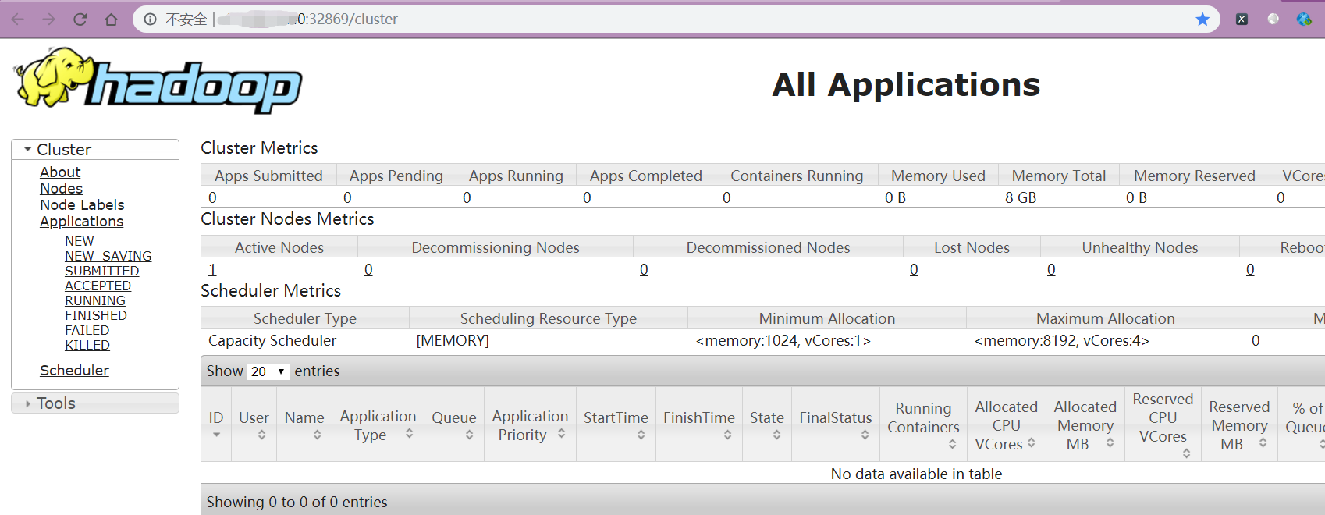This screenshot has height=515, width=1325.
Task: Filter applications by FINISHED state
Action: tap(95, 315)
